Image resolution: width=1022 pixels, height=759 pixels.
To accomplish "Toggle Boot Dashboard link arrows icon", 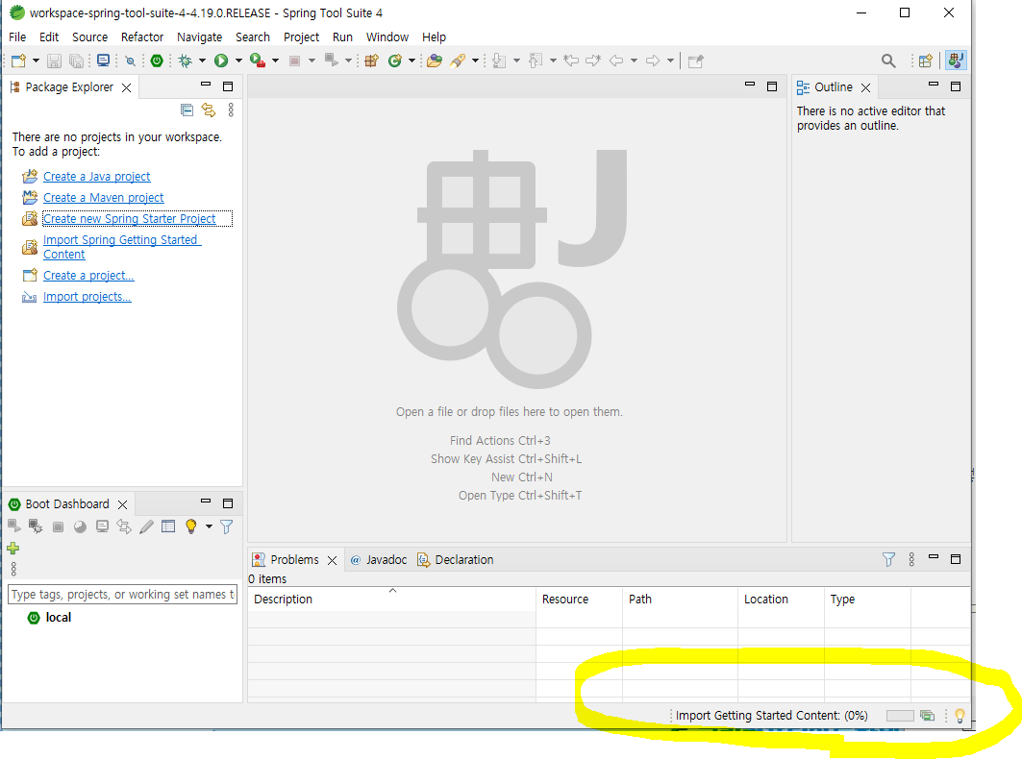I will 124,526.
